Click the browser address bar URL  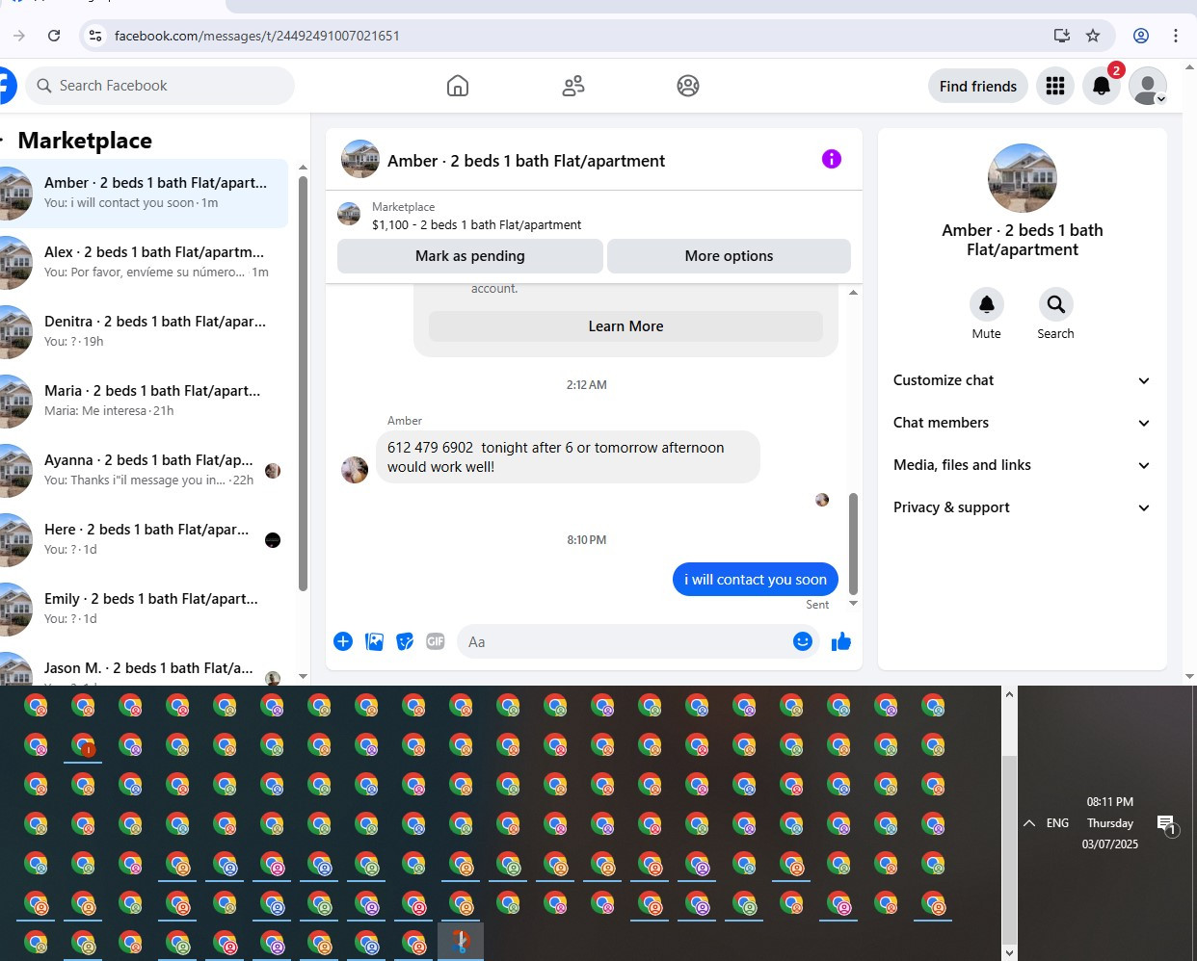[x=257, y=36]
